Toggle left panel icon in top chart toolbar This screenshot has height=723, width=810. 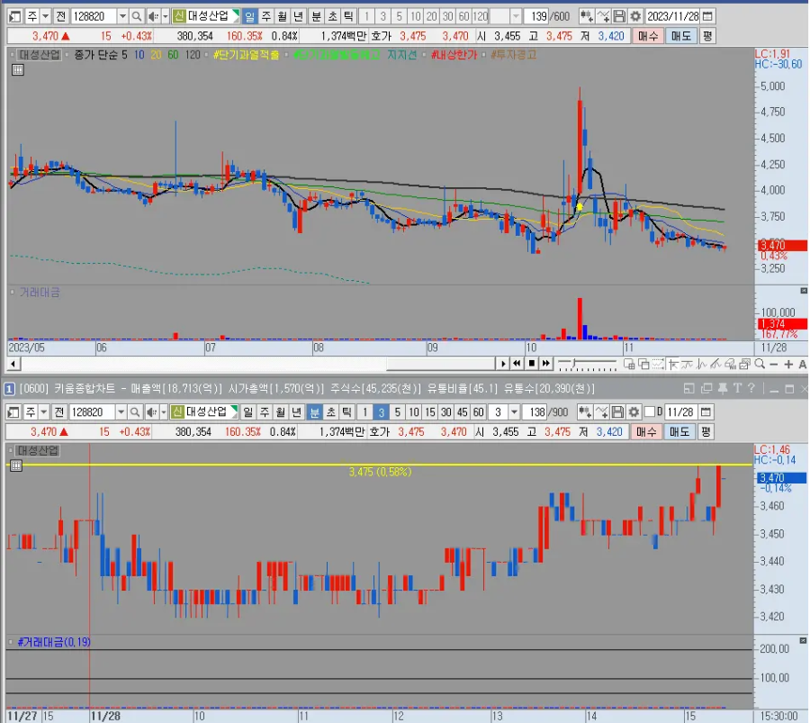15,16
